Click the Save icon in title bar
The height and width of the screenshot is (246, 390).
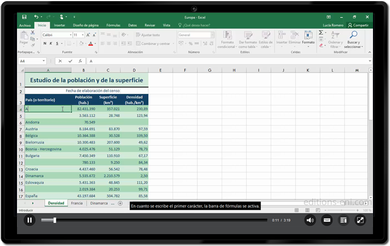[x=24, y=17]
